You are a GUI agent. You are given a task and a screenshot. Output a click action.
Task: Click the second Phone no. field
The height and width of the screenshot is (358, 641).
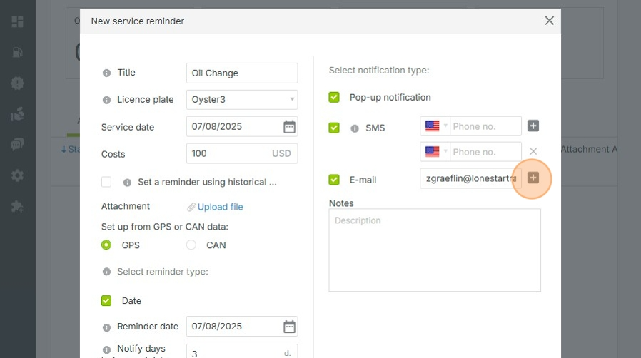click(x=485, y=152)
